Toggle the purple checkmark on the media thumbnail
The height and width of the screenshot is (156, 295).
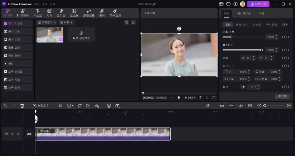point(61,39)
